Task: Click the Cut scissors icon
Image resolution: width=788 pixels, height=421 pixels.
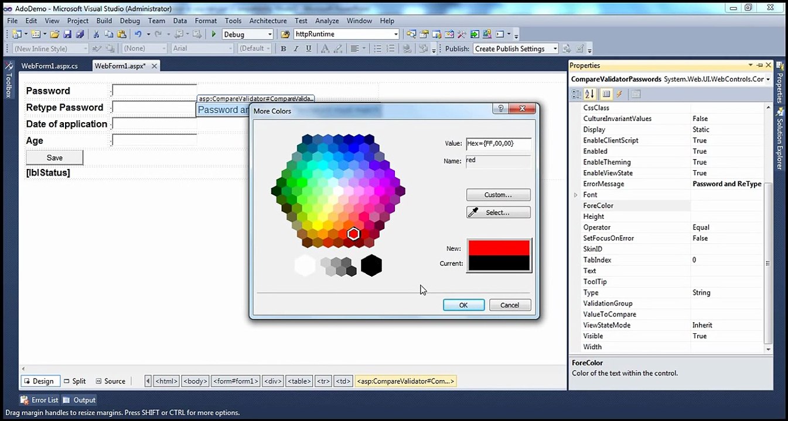Action: (97, 34)
